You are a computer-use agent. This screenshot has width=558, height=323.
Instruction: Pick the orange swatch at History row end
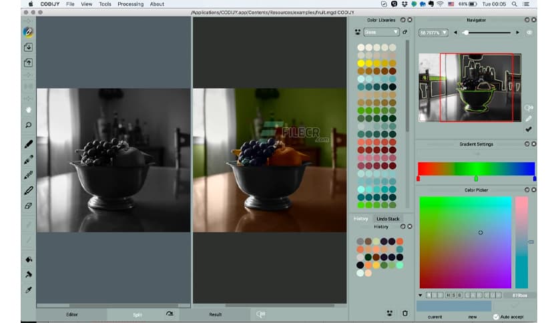[400, 241]
